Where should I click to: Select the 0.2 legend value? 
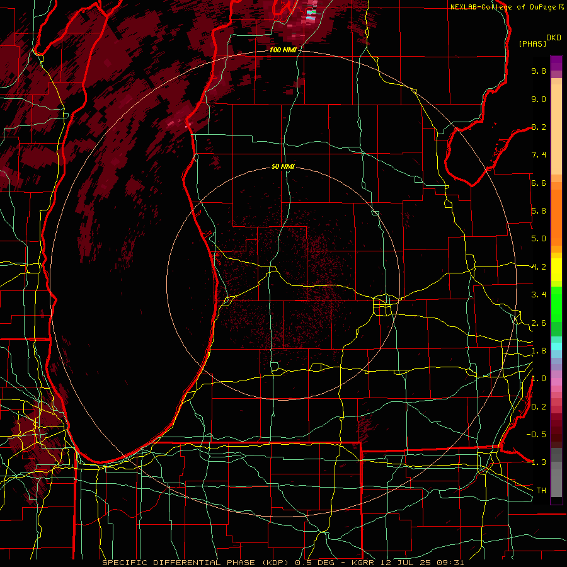tap(539, 407)
